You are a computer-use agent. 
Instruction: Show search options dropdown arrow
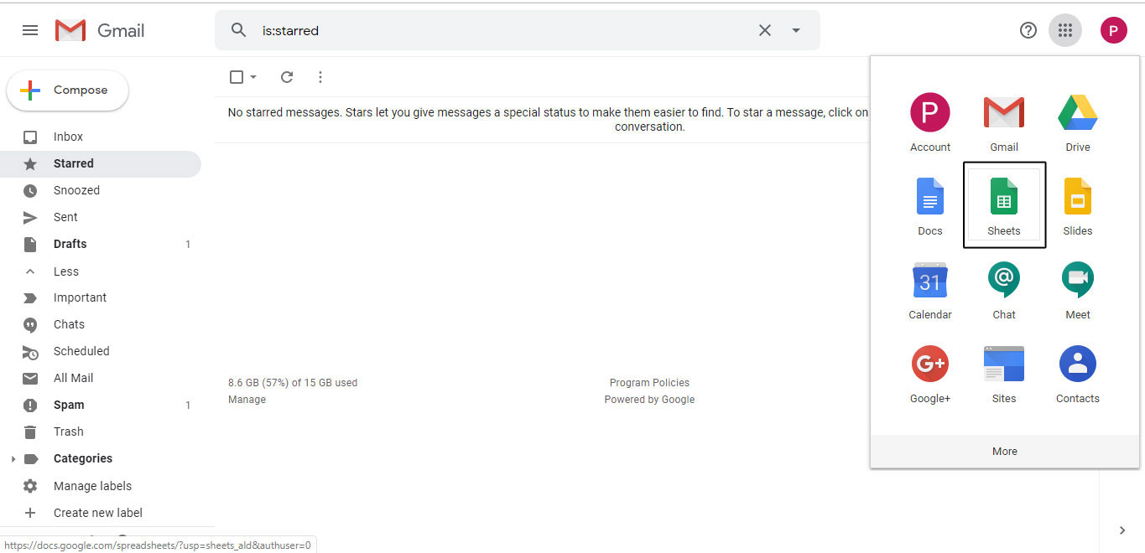(796, 30)
